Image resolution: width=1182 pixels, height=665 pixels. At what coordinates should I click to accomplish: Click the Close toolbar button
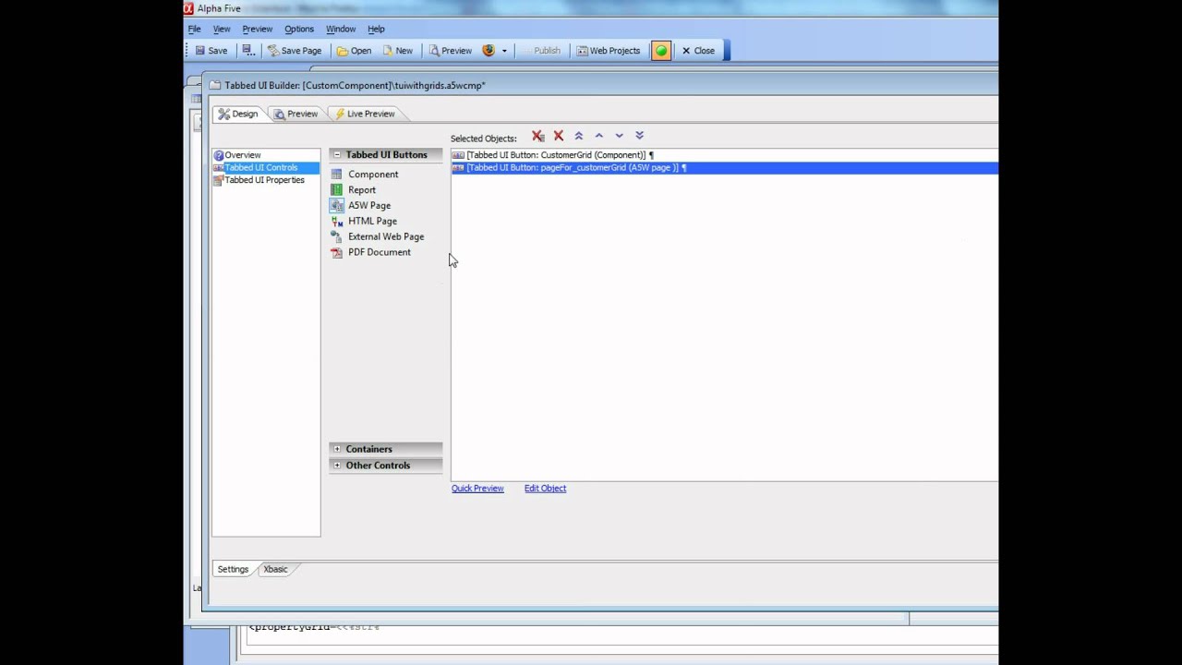click(x=698, y=51)
